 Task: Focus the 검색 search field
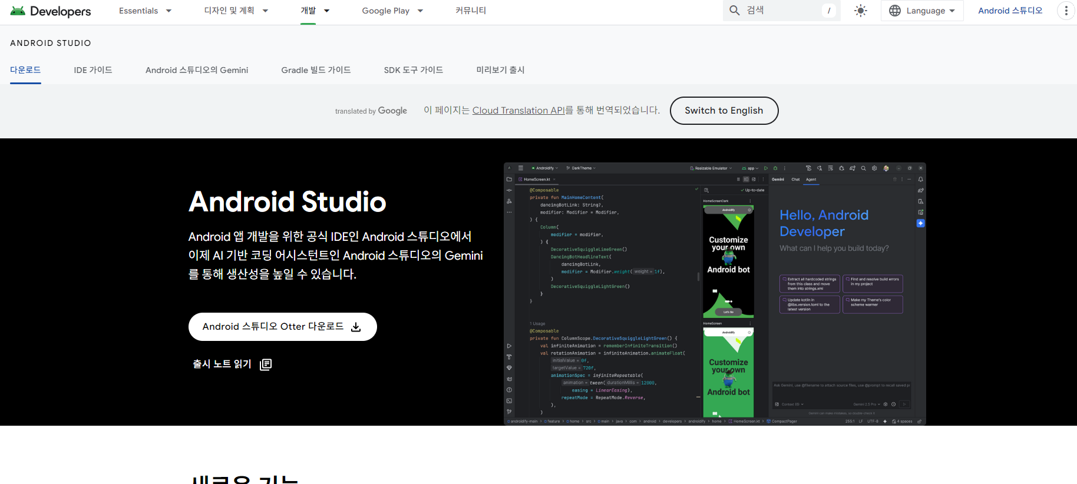[x=781, y=11]
